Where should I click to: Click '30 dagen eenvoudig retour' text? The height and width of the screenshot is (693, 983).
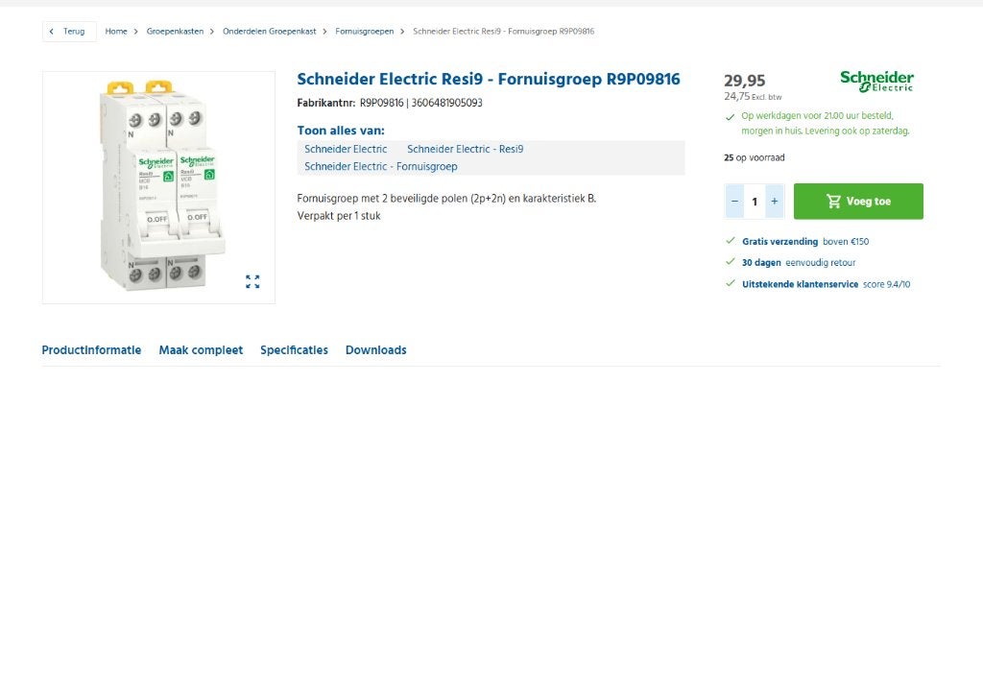(798, 263)
